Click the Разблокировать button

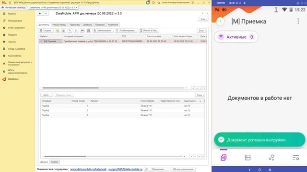(x=126, y=31)
